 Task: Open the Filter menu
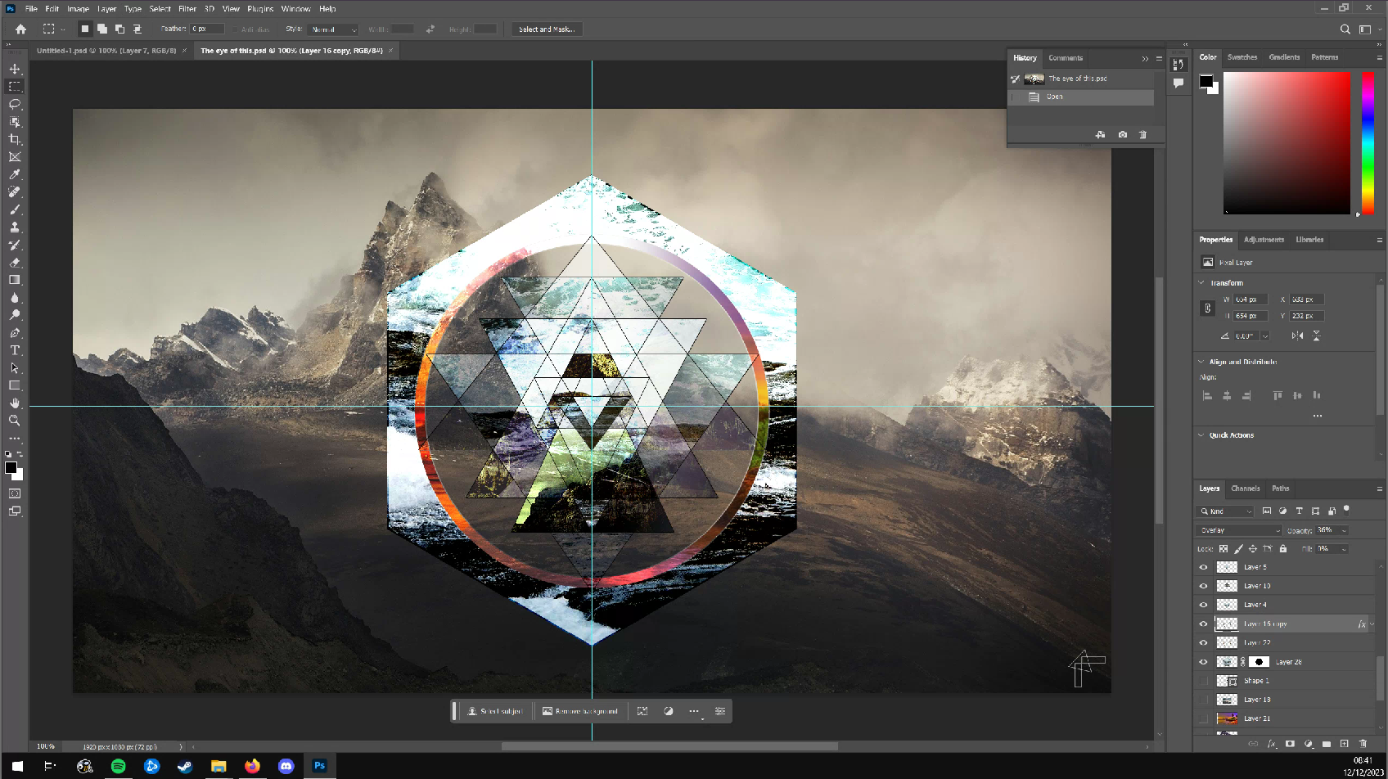coord(187,9)
